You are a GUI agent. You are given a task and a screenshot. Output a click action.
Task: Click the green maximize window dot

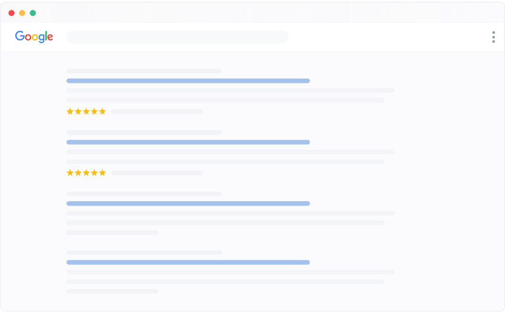coord(33,13)
